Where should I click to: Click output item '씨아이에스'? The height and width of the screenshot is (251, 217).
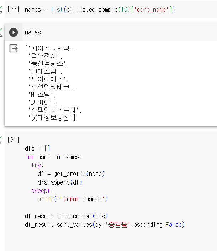(47, 79)
